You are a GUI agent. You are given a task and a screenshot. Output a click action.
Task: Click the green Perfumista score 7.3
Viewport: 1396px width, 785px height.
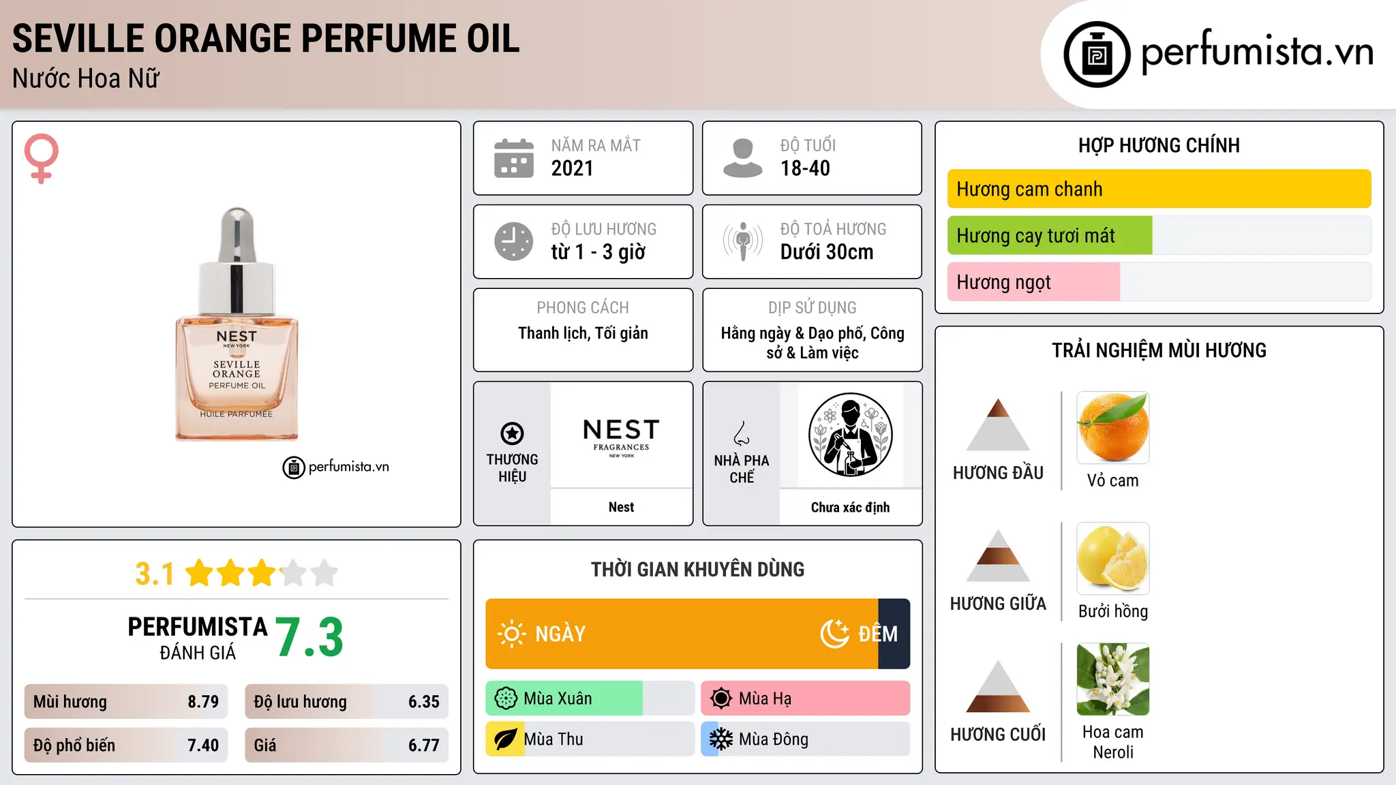[309, 638]
